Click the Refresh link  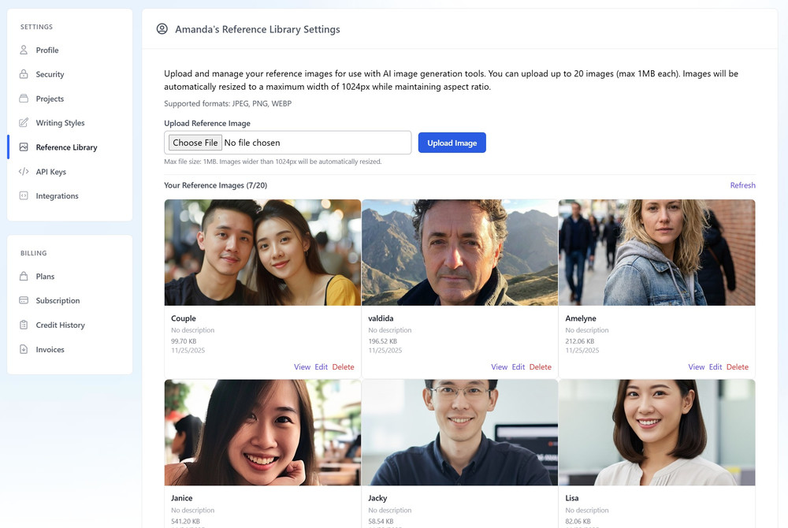742,185
